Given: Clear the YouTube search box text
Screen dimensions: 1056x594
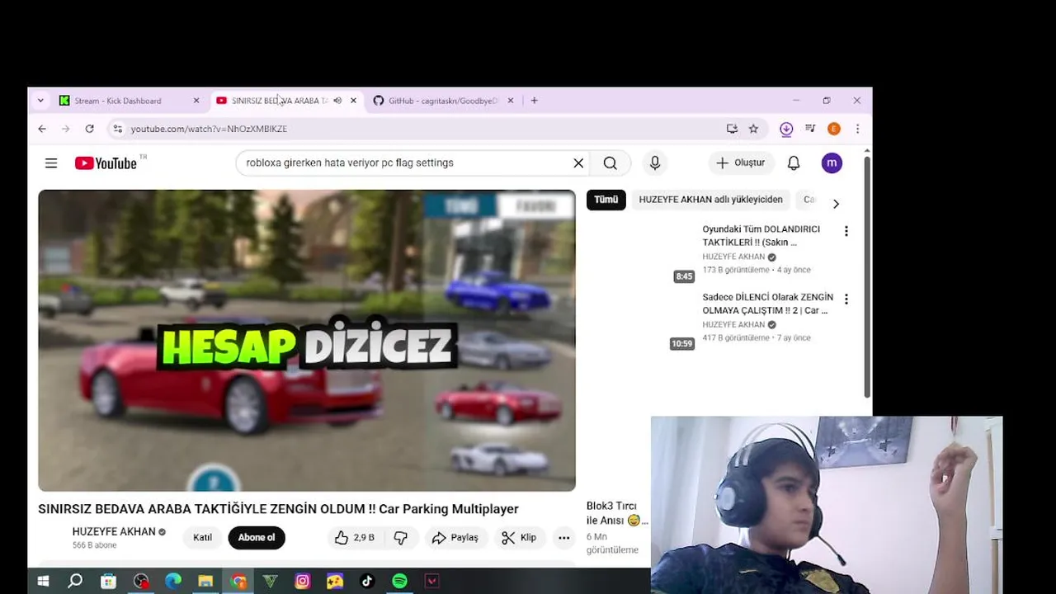Looking at the screenshot, I should coord(578,163).
